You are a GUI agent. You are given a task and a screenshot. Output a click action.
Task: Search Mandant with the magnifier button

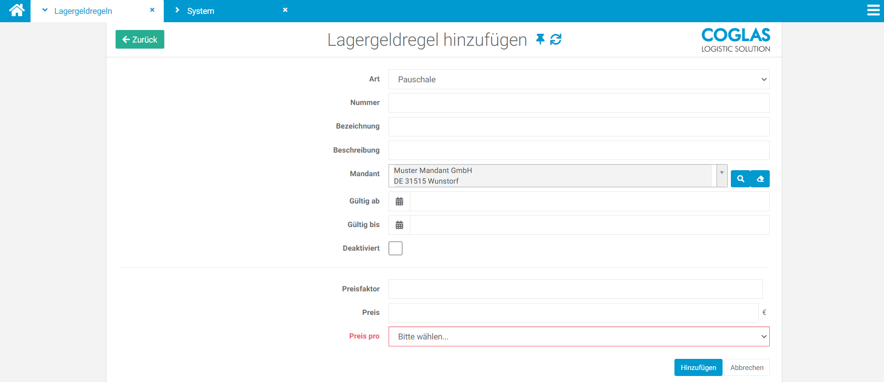[741, 179]
